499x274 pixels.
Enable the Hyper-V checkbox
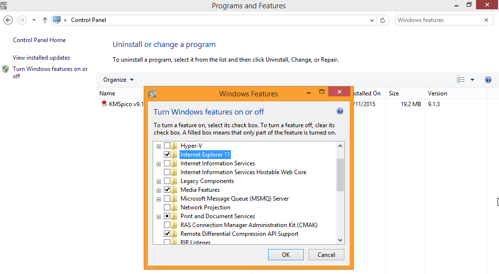(167, 146)
